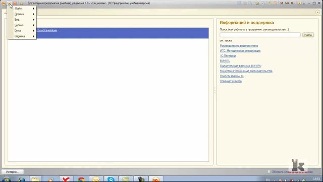
Task: Open the Вид submenu
Action: [22, 20]
